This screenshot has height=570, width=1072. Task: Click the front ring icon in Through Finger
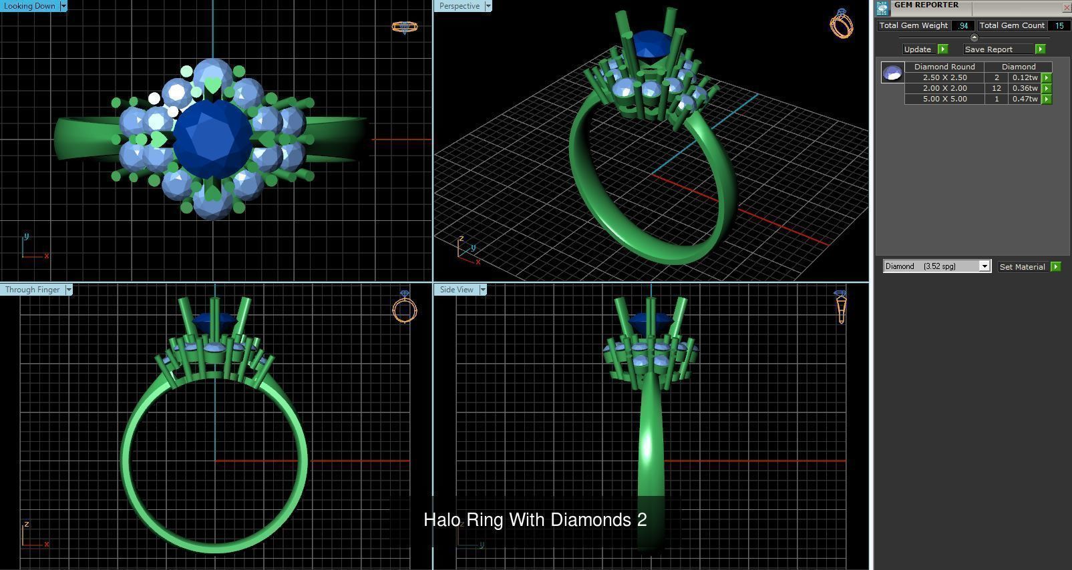point(405,308)
